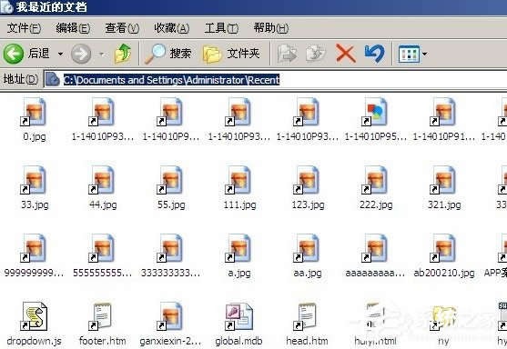Open the 查看(V) menu

[x=122, y=28]
